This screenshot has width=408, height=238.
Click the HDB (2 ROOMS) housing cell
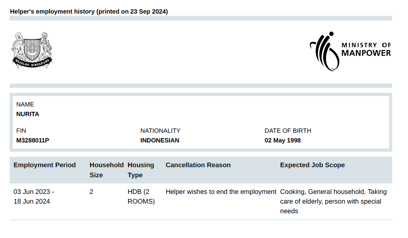pyautogui.click(x=141, y=197)
